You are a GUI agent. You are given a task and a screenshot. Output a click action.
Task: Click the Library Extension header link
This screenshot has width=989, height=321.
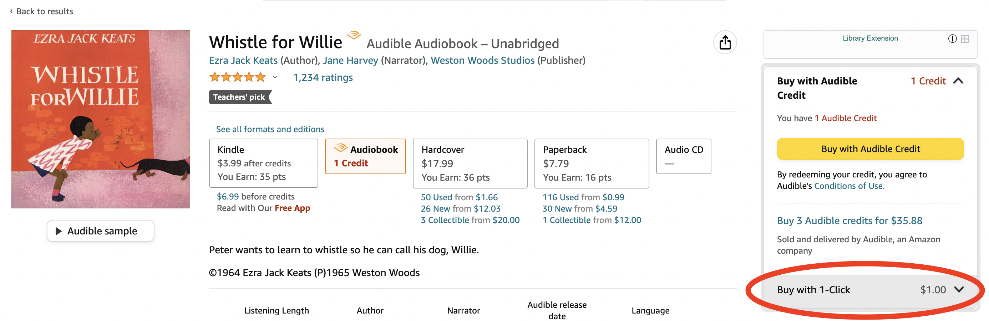[870, 38]
